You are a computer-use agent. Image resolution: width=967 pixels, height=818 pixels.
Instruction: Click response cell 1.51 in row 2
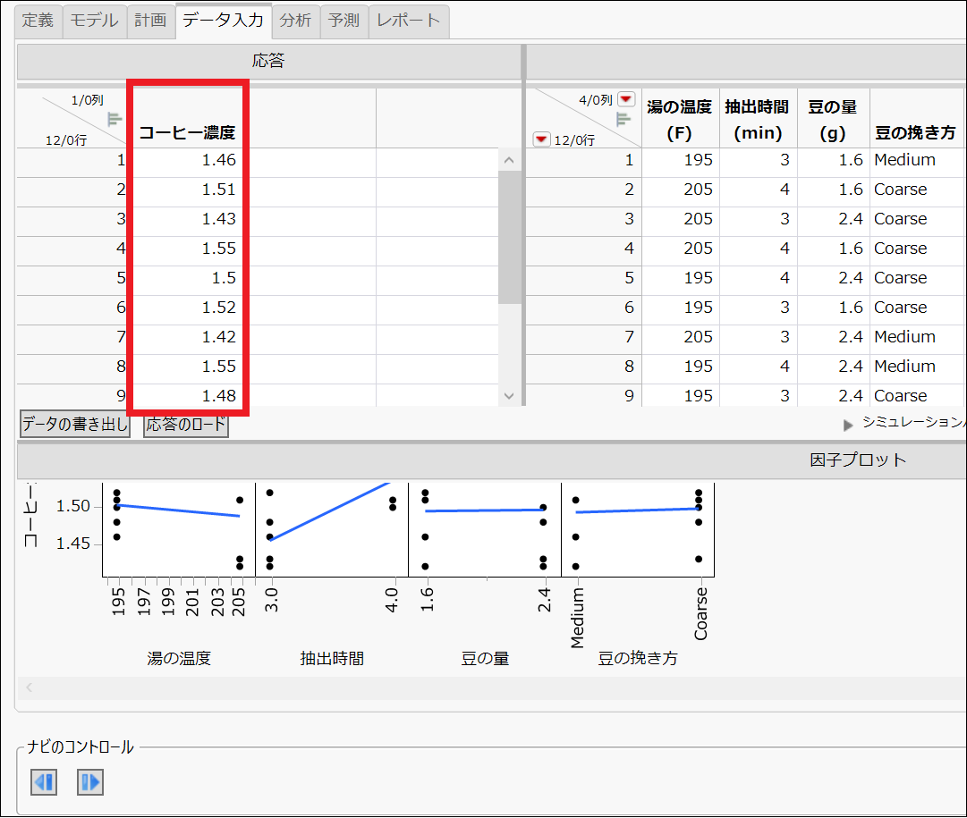(188, 190)
